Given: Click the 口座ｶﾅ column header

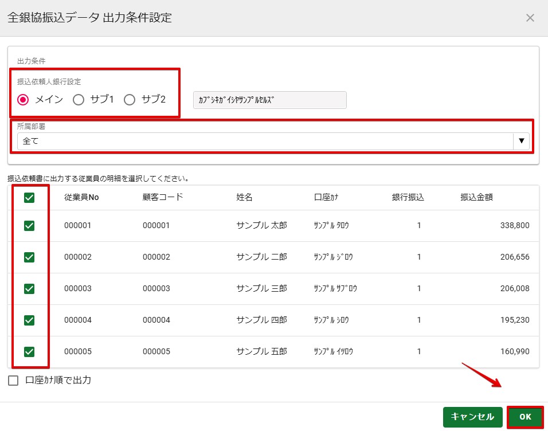Looking at the screenshot, I should tap(326, 197).
